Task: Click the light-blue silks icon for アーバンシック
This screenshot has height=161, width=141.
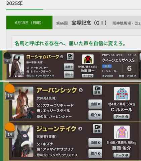Action: click(122, 94)
